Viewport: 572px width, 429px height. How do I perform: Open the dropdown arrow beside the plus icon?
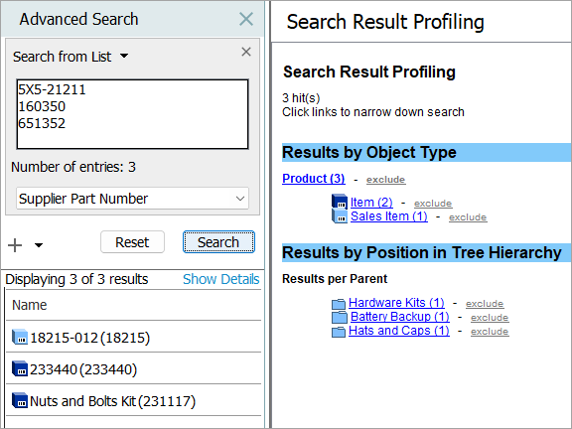(x=39, y=245)
